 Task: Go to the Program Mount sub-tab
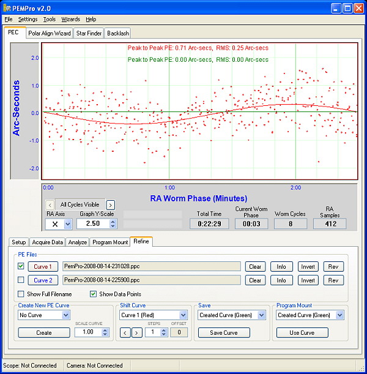110,242
